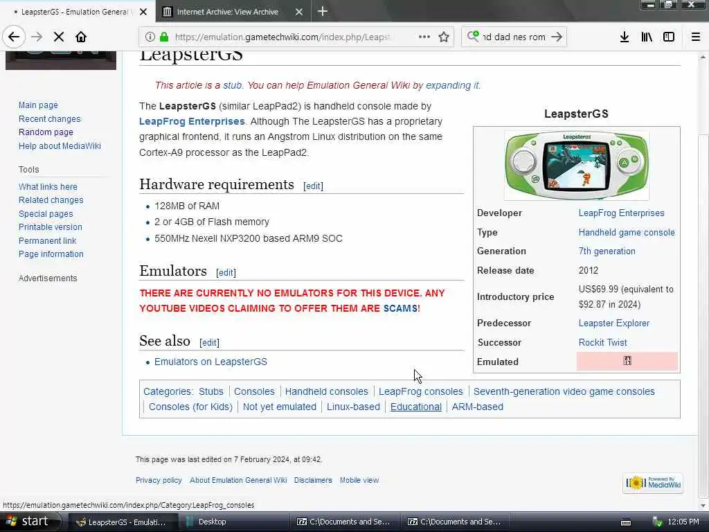Image resolution: width=709 pixels, height=532 pixels.
Task: Open the library bookshelf icon
Action: pyautogui.click(x=647, y=37)
